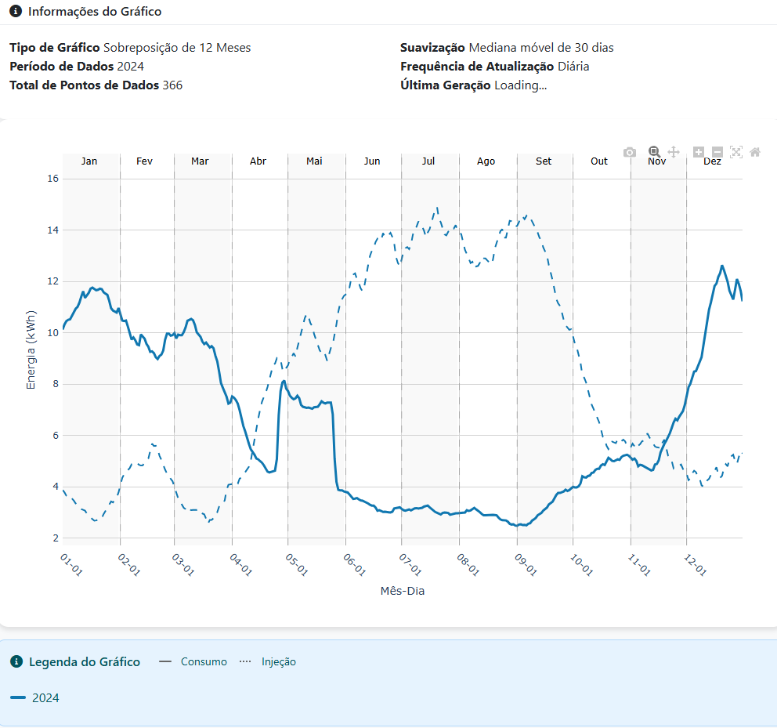Toggle the Injeção legend entry

(x=278, y=661)
